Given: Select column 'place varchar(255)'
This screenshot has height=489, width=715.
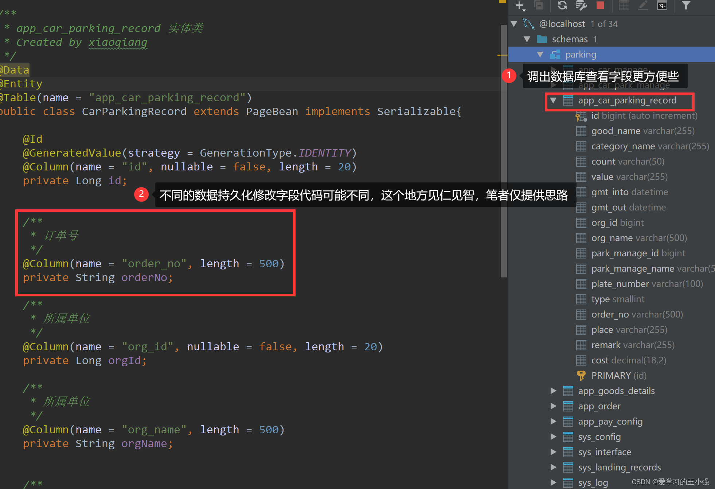Looking at the screenshot, I should click(612, 330).
